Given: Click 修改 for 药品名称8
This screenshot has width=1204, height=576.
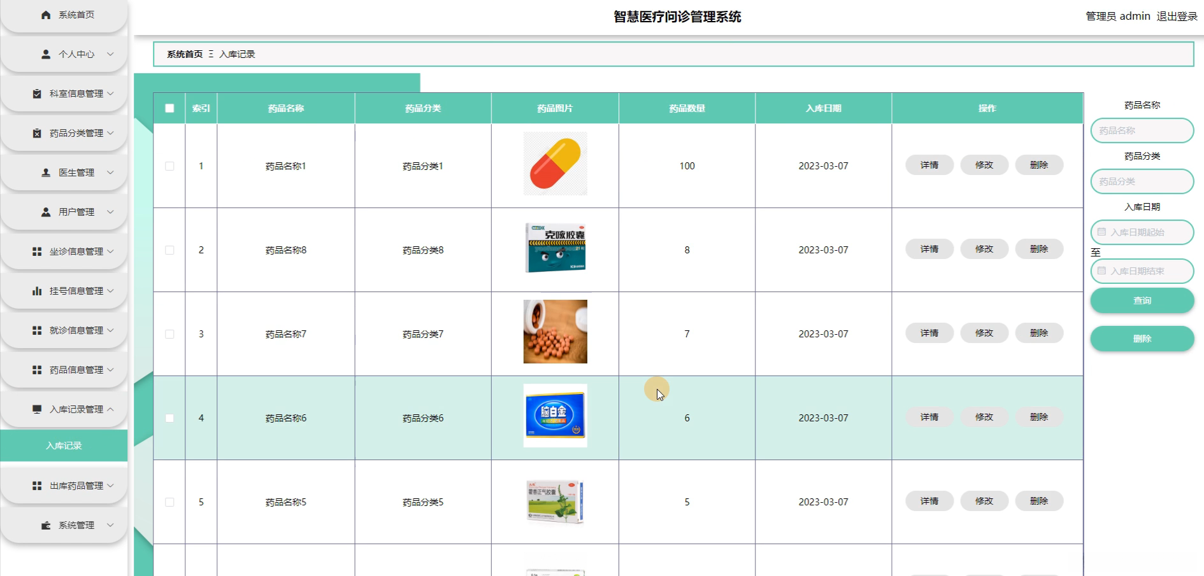Looking at the screenshot, I should (x=984, y=249).
